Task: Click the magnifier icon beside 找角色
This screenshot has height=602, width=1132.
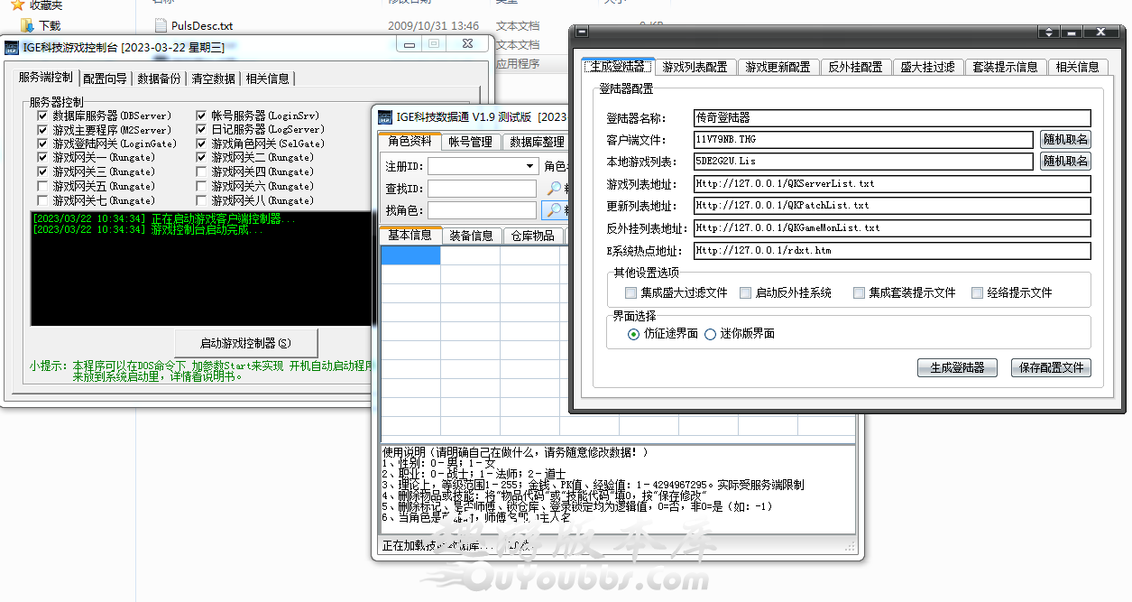Action: pos(554,210)
